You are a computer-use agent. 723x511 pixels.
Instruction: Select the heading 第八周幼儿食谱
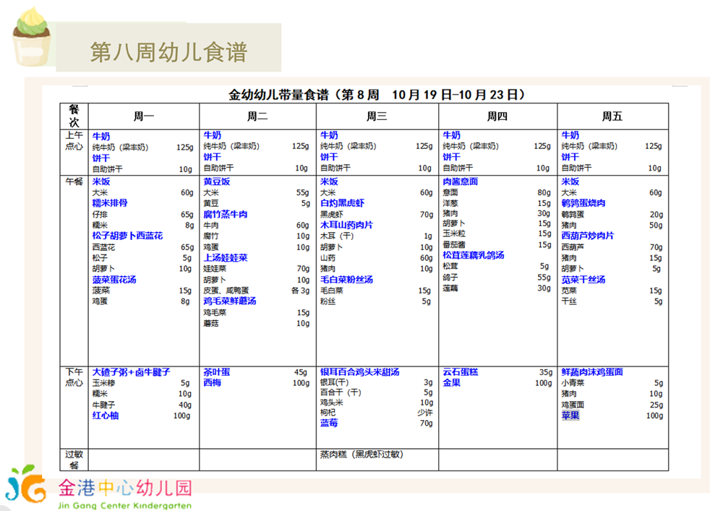(168, 51)
